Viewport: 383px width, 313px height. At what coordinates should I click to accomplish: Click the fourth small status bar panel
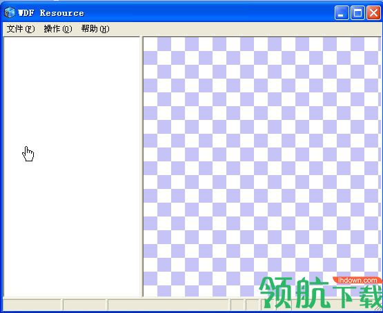tap(237, 305)
